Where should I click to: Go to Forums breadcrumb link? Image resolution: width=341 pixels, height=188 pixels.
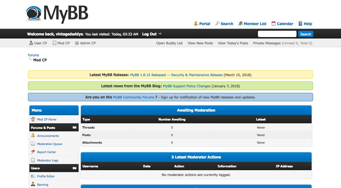pos(33,55)
